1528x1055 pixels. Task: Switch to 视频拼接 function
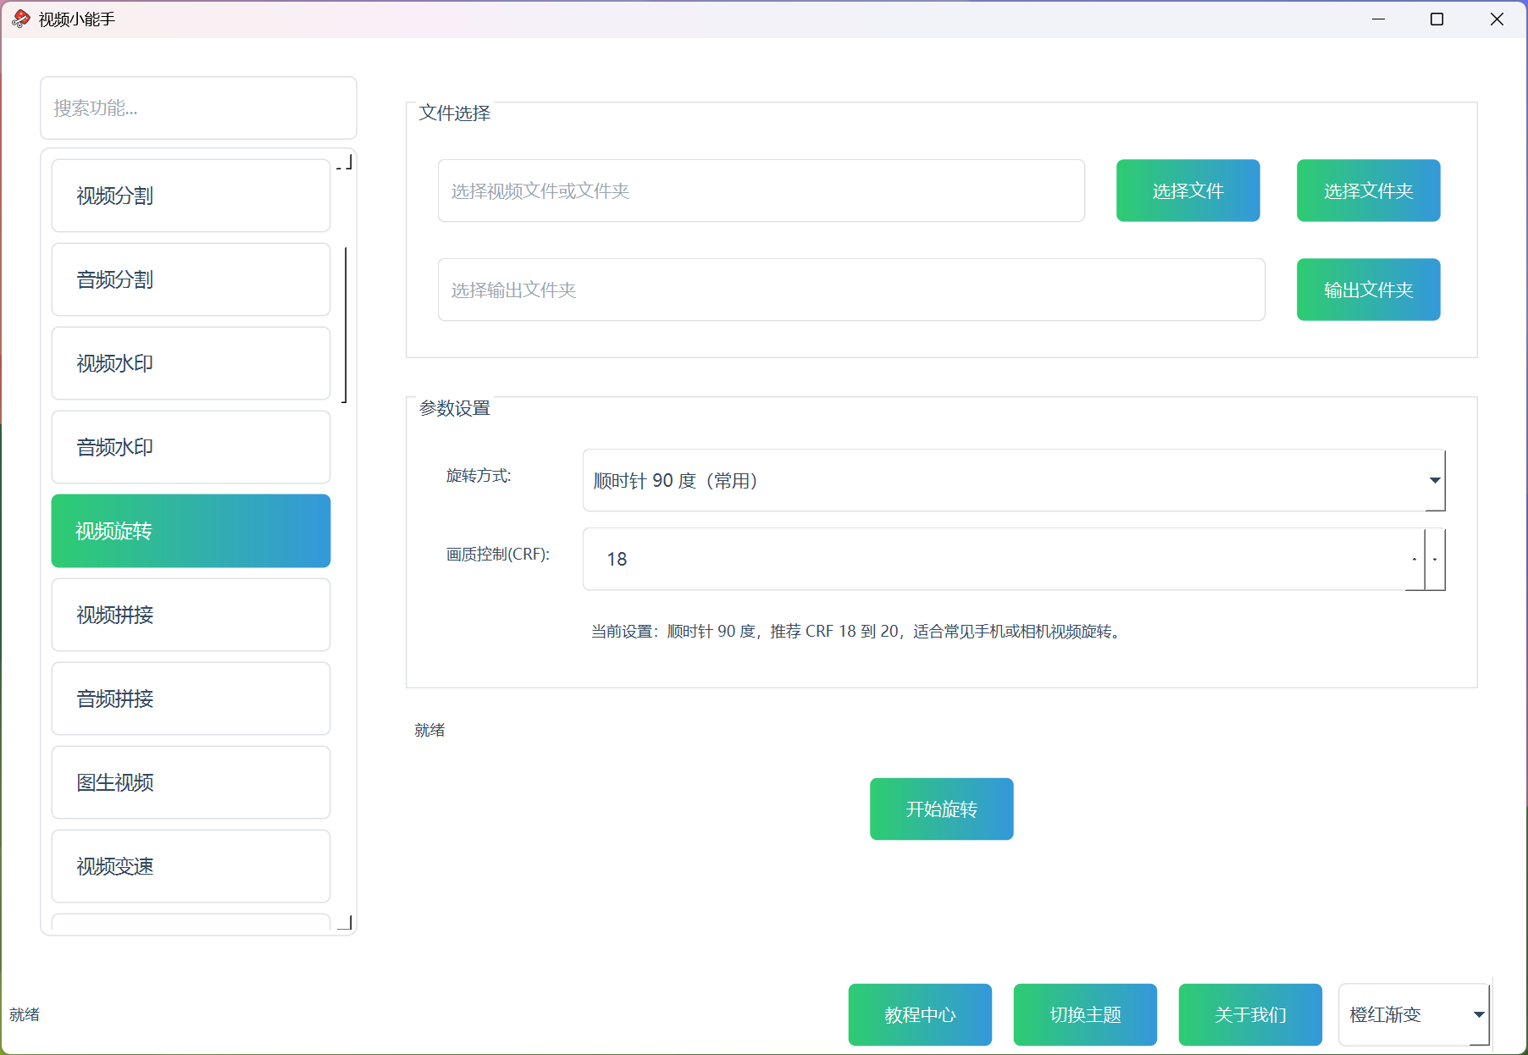coord(191,615)
